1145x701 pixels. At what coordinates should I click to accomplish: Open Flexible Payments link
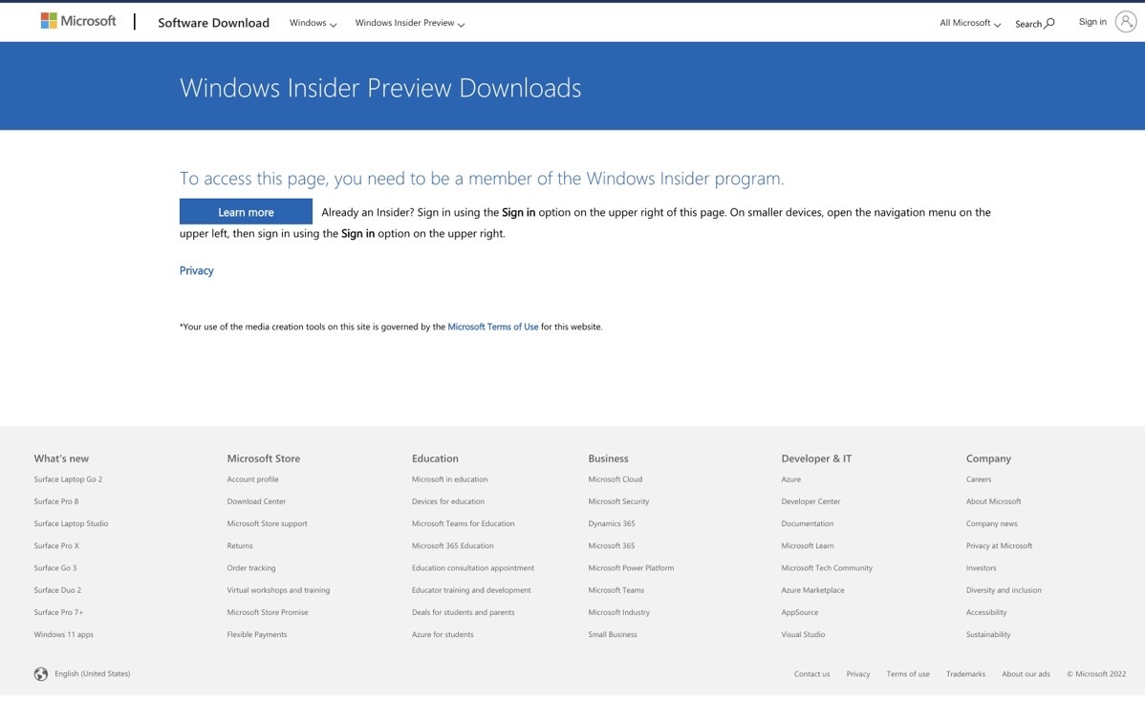[x=257, y=634]
